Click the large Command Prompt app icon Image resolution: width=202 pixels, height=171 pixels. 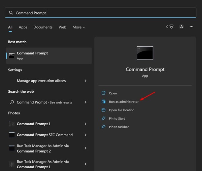point(145,53)
